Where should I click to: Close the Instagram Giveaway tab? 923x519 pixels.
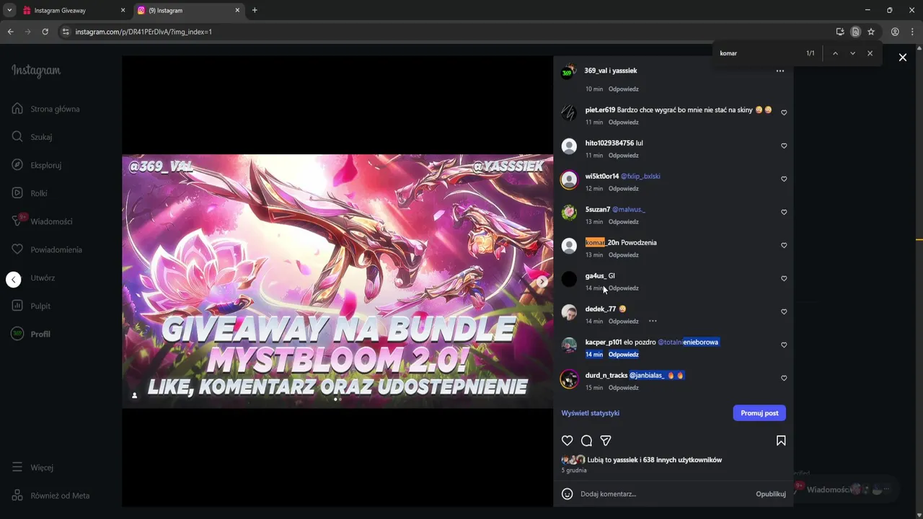click(123, 10)
